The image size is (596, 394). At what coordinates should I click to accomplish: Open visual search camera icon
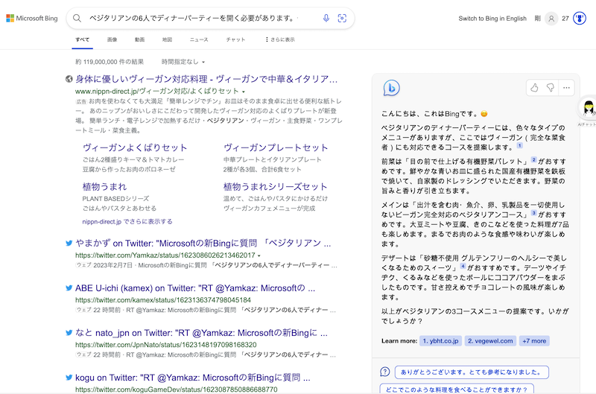tap(342, 18)
